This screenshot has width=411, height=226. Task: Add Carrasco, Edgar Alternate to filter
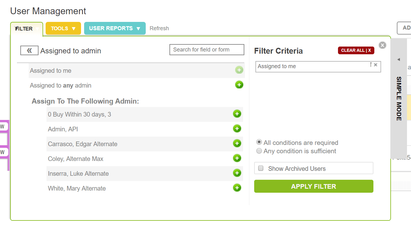237,143
